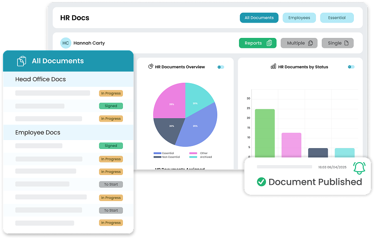Open the Head Office Docs section
376x239 pixels.
[68, 79]
